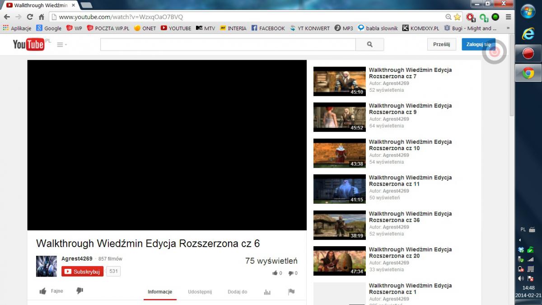
Task: Open Walkthrough Wiedźmin Edycja Rozszerzona cz 1
Action: click(x=410, y=289)
